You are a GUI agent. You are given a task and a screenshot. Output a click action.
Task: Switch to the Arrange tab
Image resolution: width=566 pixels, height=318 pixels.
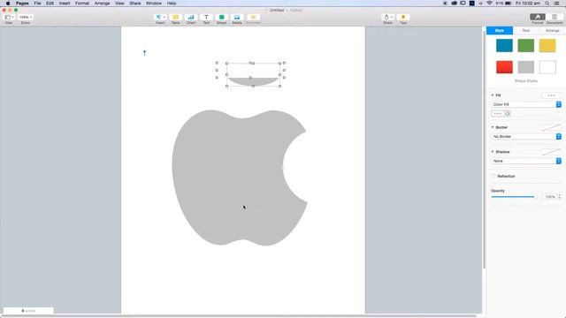pyautogui.click(x=552, y=31)
